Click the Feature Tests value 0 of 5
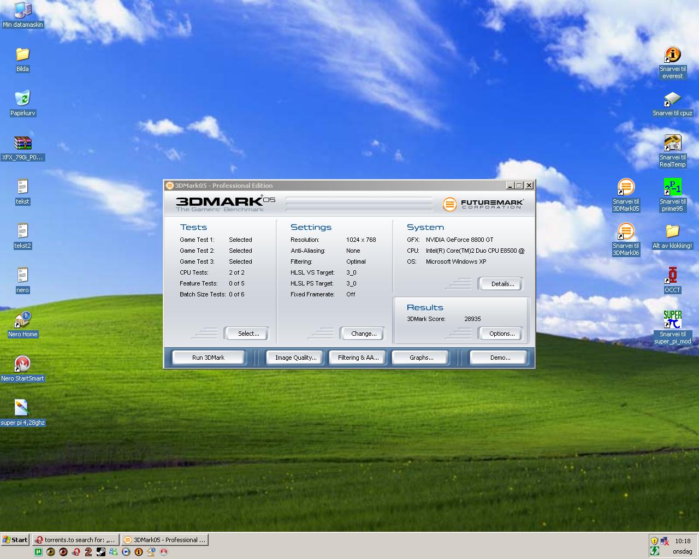Screen dimensions: 699x559 [x=236, y=283]
